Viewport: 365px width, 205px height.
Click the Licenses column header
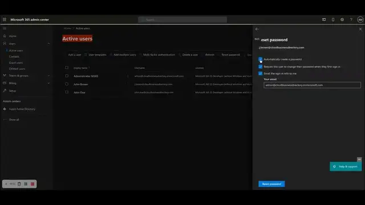click(200, 68)
